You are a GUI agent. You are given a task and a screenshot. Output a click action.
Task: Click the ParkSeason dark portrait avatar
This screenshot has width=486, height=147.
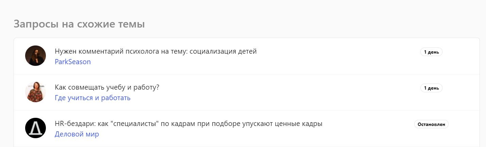35,56
